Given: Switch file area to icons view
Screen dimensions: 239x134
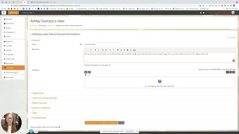Looking at the screenshot, I should [x=227, y=72].
